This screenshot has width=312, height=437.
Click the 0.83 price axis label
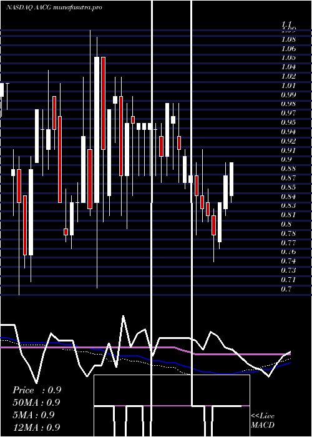[289, 205]
